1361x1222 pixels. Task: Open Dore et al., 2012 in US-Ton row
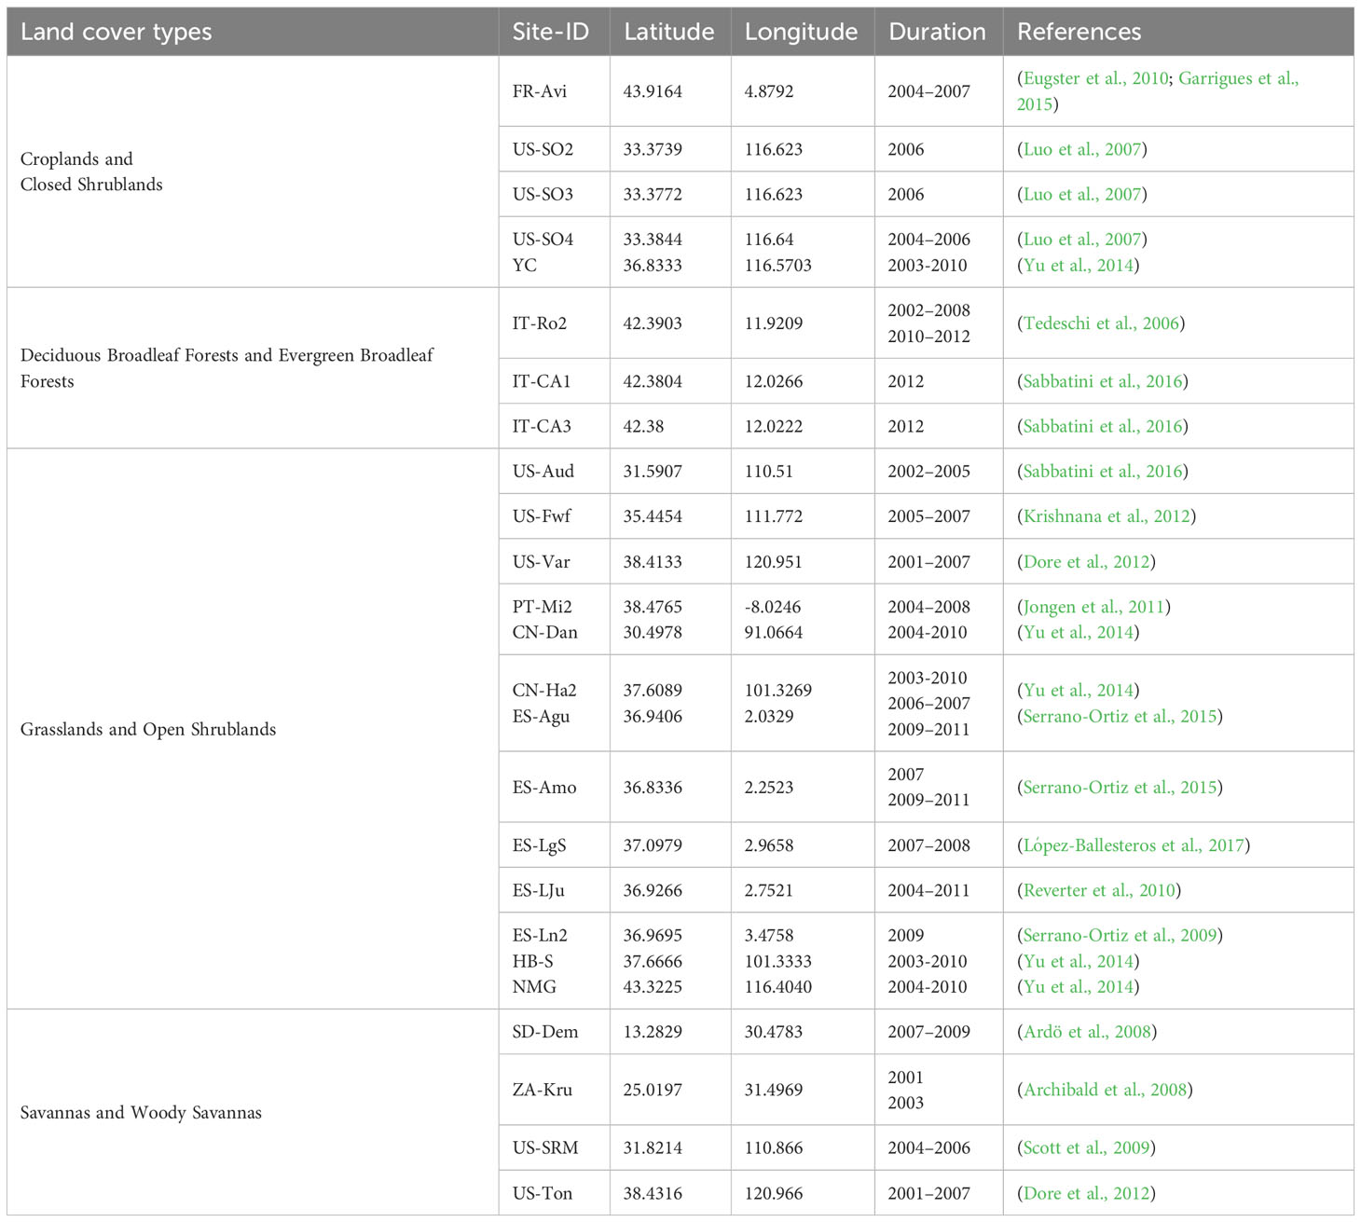(x=1086, y=1193)
